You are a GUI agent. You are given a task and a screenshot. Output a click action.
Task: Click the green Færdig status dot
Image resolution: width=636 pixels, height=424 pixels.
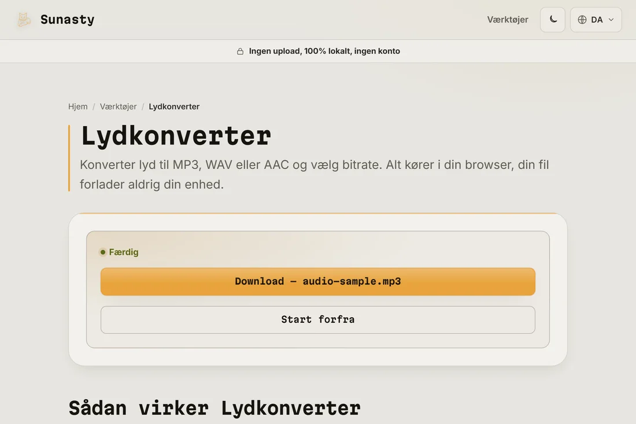(x=102, y=252)
